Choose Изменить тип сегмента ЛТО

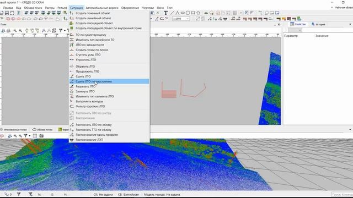tap(109, 96)
